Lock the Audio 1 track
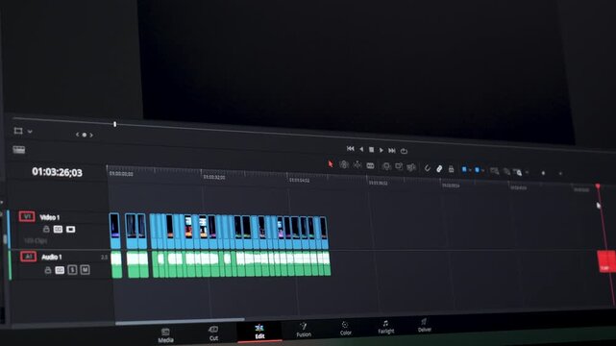 pyautogui.click(x=47, y=270)
